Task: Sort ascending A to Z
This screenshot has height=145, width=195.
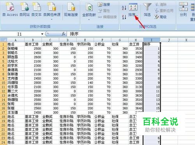Action: click(124, 8)
